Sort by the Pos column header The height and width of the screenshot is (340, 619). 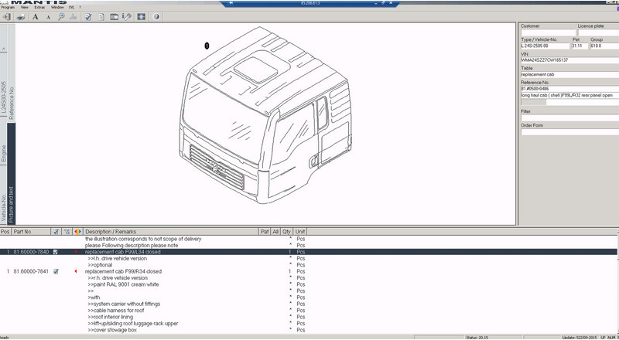point(5,232)
